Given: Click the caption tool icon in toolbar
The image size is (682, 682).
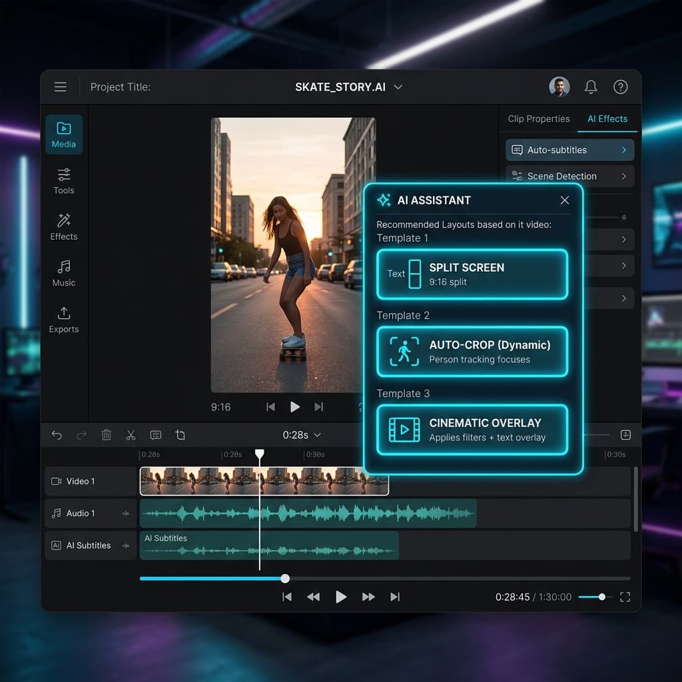Looking at the screenshot, I should click(156, 435).
